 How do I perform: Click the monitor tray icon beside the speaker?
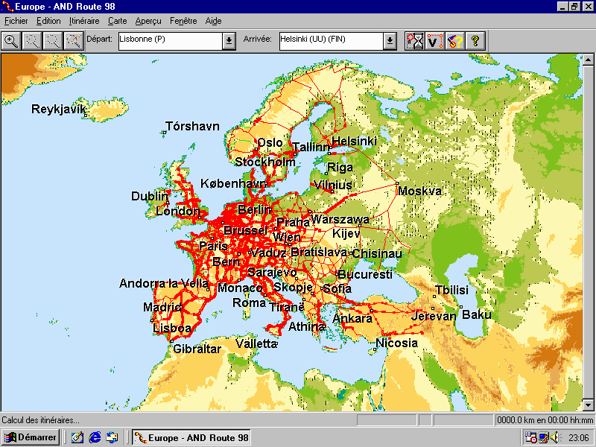tap(544, 437)
